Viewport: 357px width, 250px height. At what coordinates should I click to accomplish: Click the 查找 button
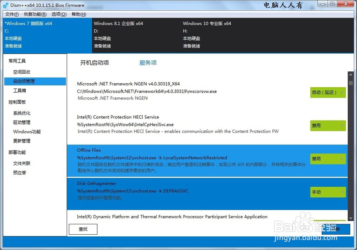pos(83,229)
